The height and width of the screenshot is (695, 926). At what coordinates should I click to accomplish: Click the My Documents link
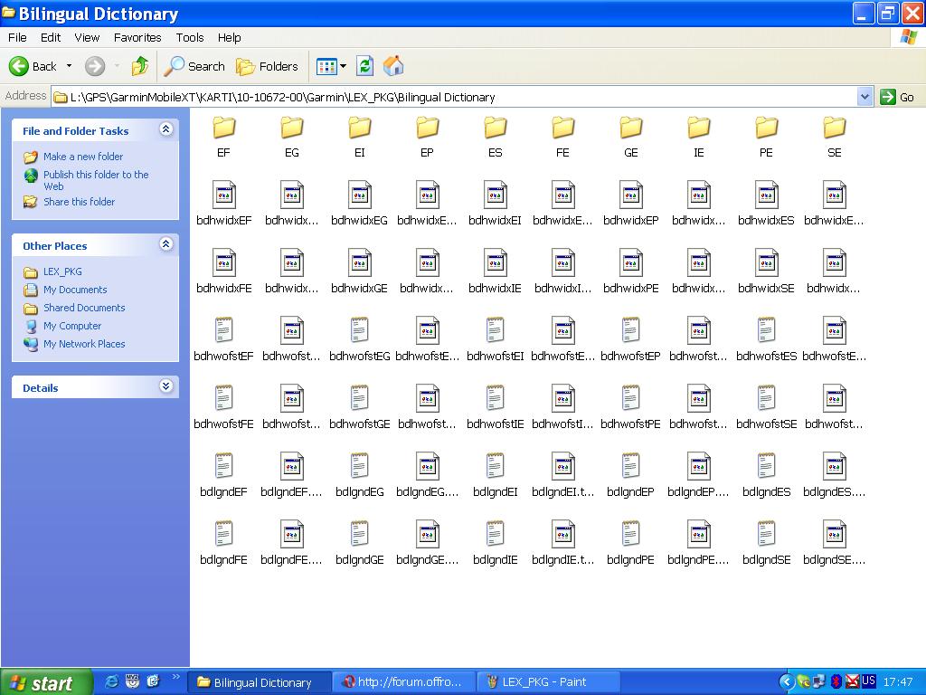pos(75,290)
